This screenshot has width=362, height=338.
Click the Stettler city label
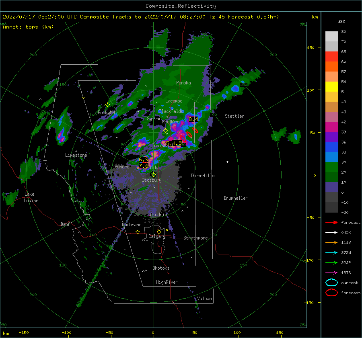pos(234,116)
